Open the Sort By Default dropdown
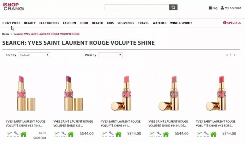This screenshot has height=144, width=245. pos(34,55)
